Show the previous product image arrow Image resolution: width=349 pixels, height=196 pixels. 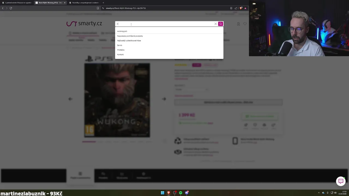[x=70, y=99]
